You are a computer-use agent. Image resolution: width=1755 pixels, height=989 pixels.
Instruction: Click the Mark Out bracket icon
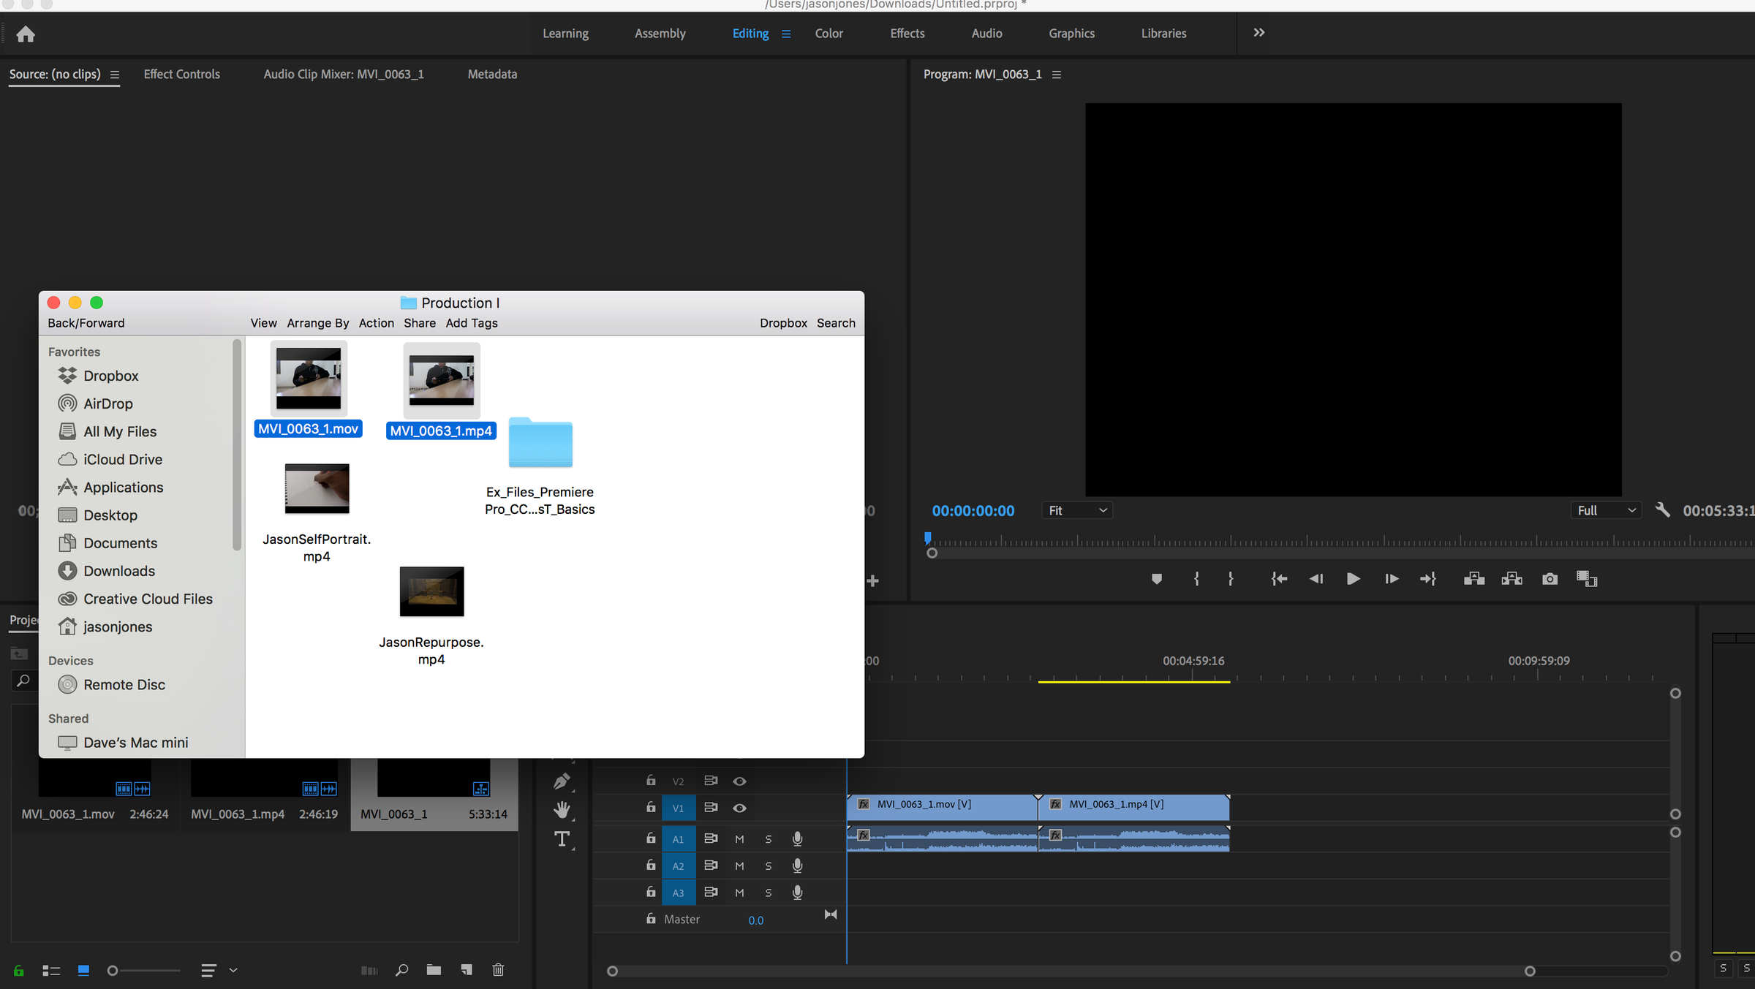click(x=1231, y=579)
